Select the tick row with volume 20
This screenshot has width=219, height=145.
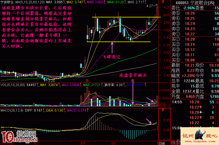point(193,118)
